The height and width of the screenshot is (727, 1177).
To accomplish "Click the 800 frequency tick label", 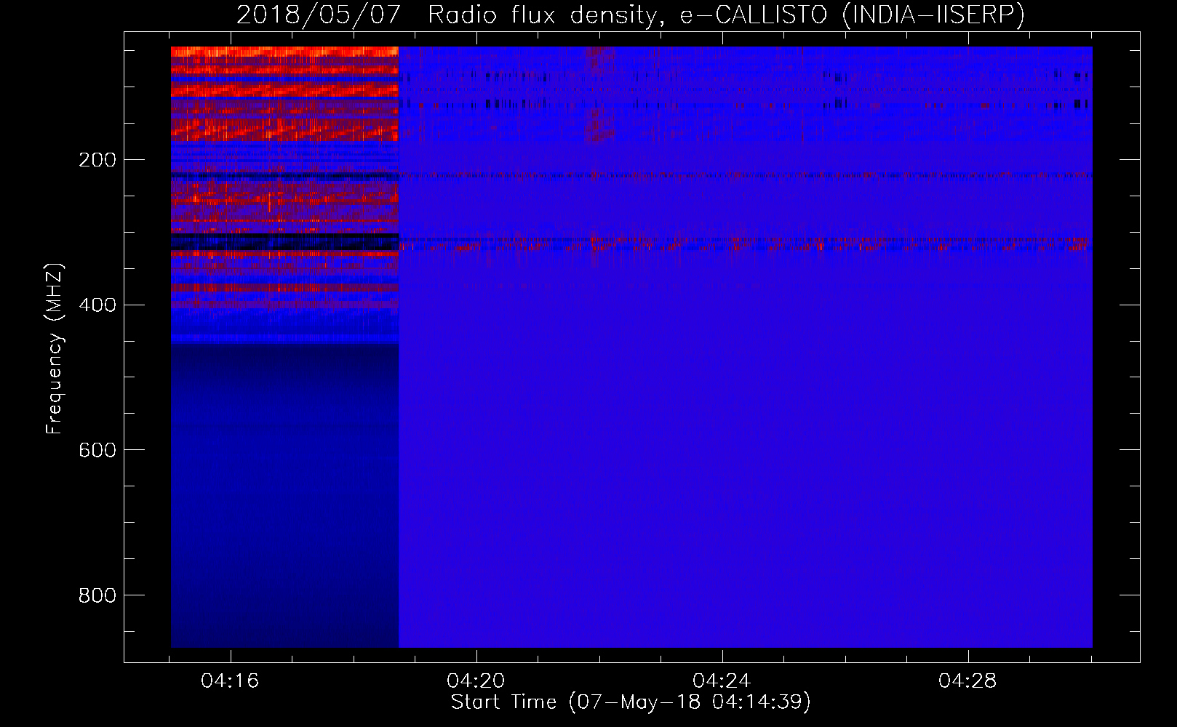I will click(97, 596).
